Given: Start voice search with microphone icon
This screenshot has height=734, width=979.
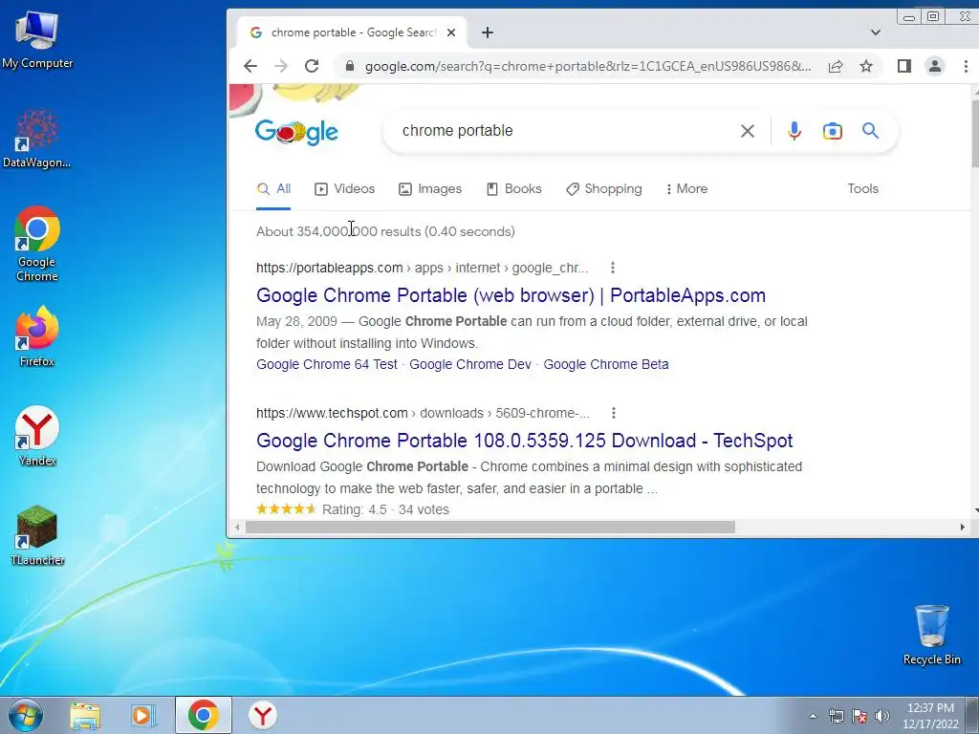Looking at the screenshot, I should (x=794, y=131).
